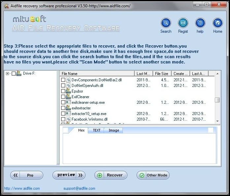Select the ExifCleaner folder name
The width and height of the screenshot is (230, 196).
[x=81, y=97]
